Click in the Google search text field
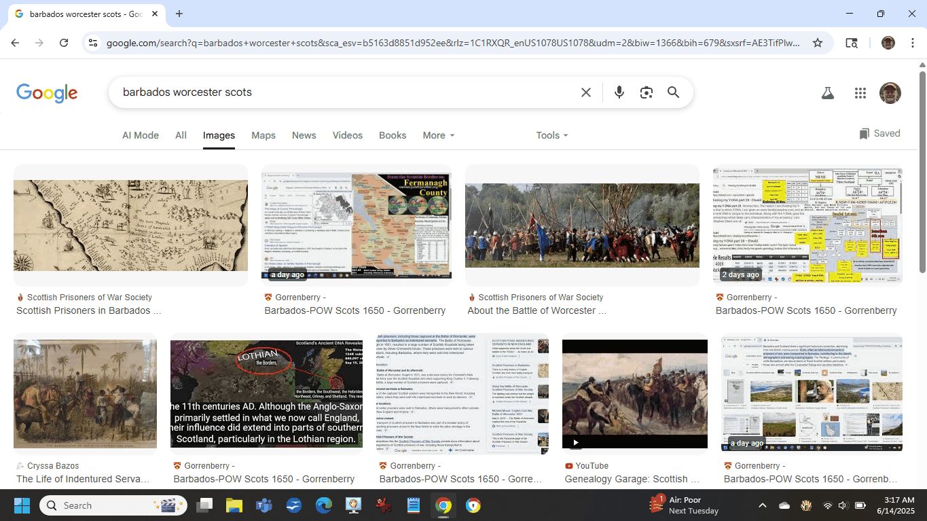 point(340,92)
